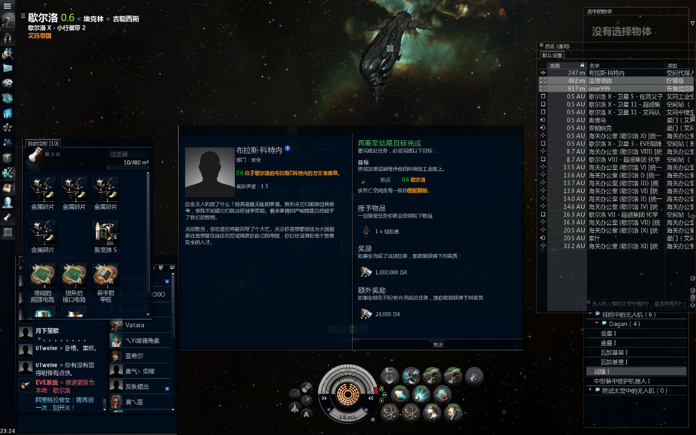The image size is (696, 435).
Task: Click the 歇尔洛 location link in objectives
Action: tap(418, 180)
